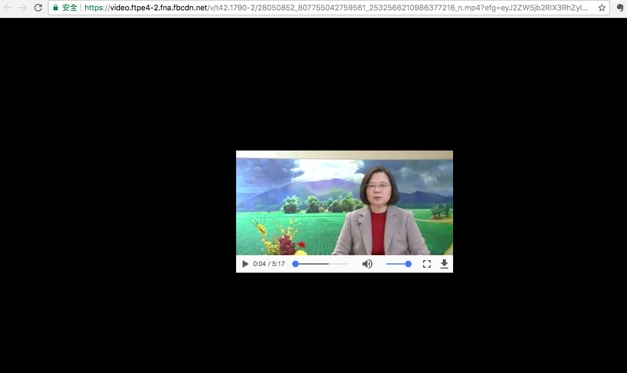Click the video frame
The width and height of the screenshot is (627, 373).
click(344, 203)
